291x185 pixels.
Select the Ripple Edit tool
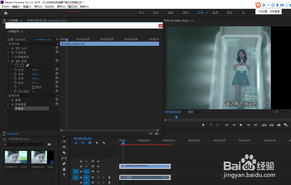click(64, 147)
